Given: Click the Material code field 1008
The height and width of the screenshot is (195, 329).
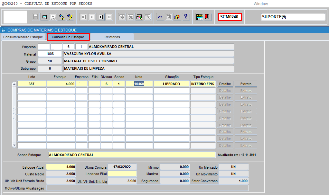Looking at the screenshot, I should click(50, 54).
